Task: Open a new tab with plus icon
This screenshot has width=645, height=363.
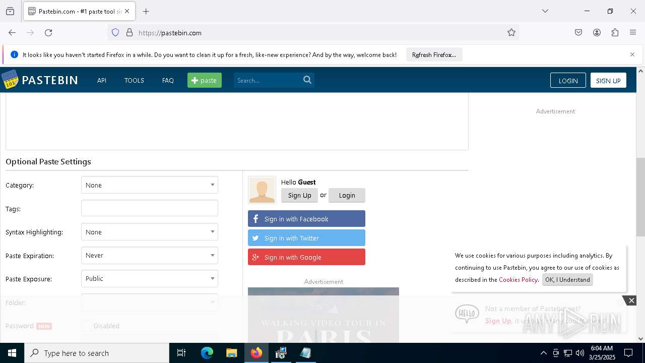Action: tap(146, 11)
